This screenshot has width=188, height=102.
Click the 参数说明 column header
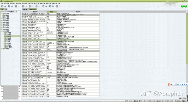click(x=78, y=12)
